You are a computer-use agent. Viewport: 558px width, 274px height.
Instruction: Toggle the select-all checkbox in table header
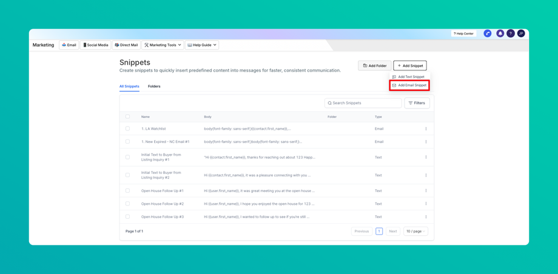point(128,116)
